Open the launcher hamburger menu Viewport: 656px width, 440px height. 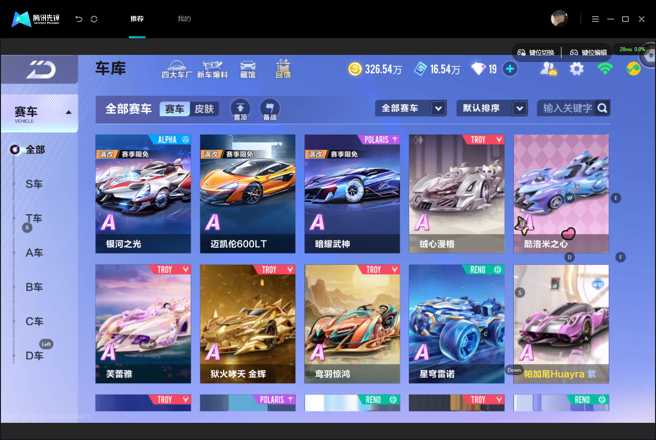(595, 19)
